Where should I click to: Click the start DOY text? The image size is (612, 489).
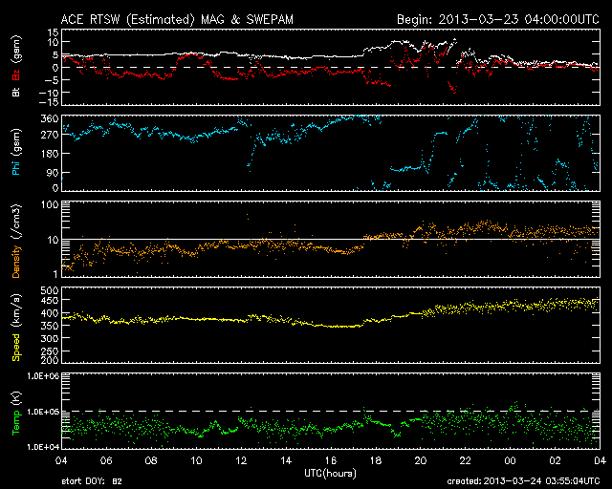click(x=91, y=482)
